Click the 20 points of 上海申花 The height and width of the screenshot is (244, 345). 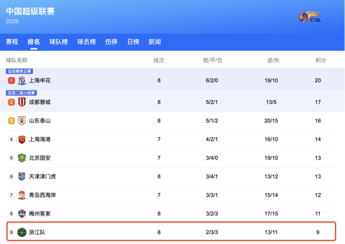tap(318, 80)
